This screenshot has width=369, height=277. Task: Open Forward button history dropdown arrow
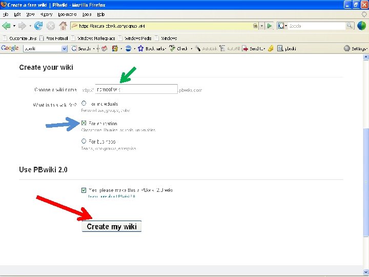pos(30,26)
